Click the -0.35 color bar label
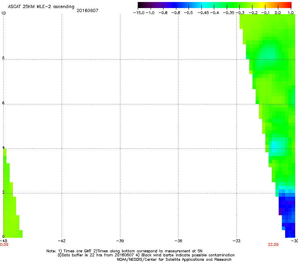 (x=229, y=13)
